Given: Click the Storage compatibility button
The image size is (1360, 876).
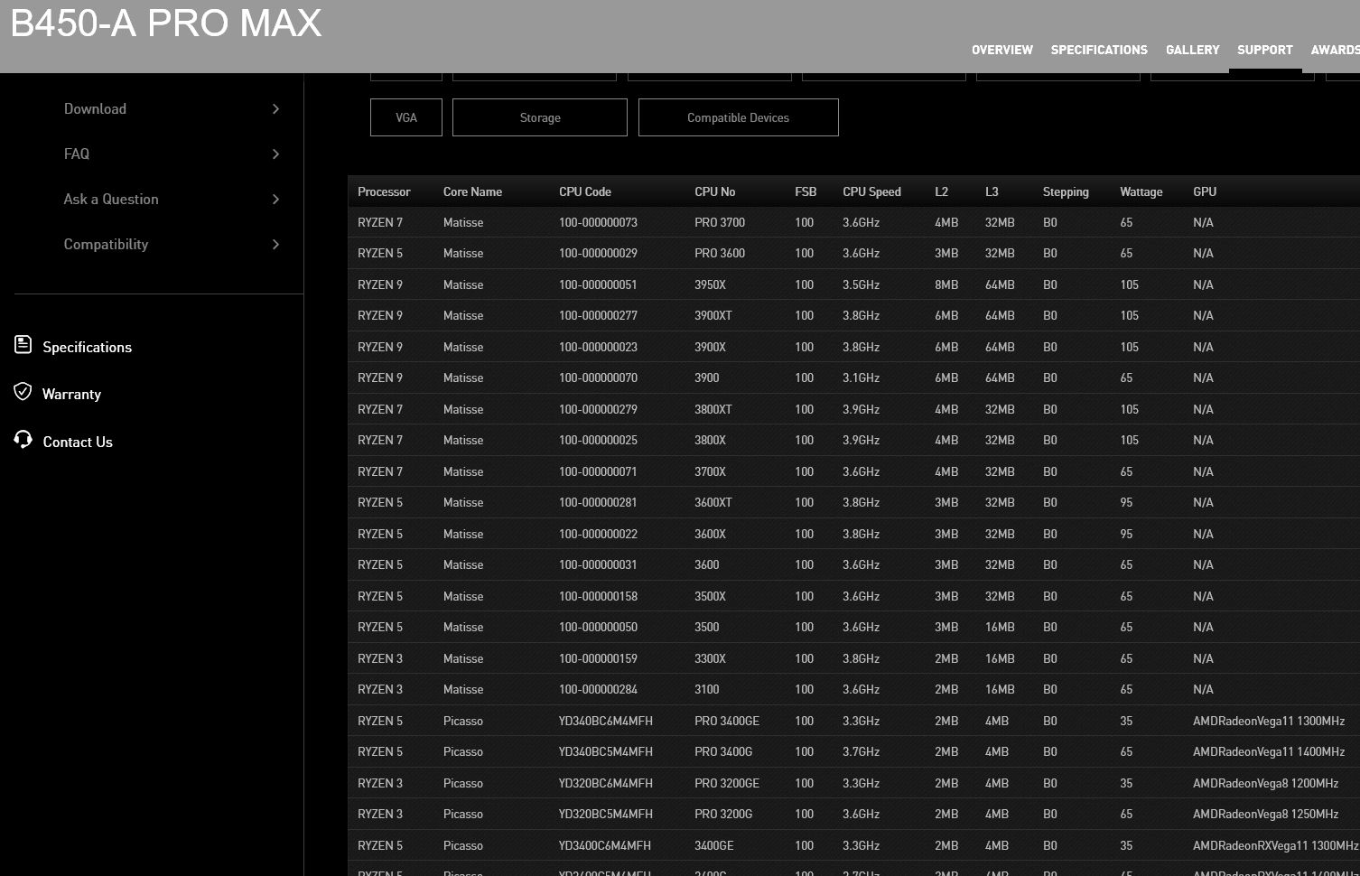Looking at the screenshot, I should pos(540,117).
